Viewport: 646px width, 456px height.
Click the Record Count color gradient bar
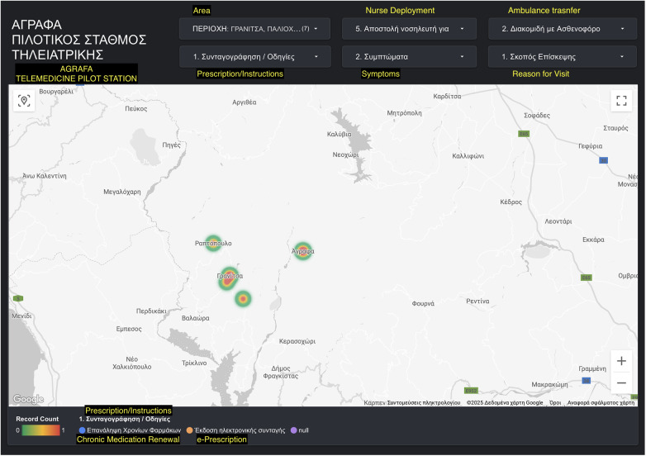tap(40, 430)
